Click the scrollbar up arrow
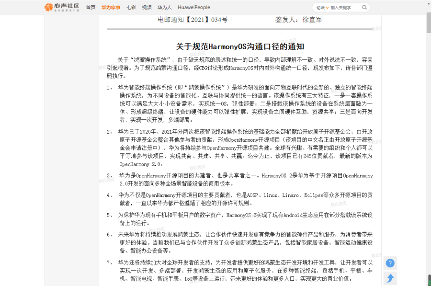The width and height of the screenshot is (431, 286). click(x=428, y=3)
